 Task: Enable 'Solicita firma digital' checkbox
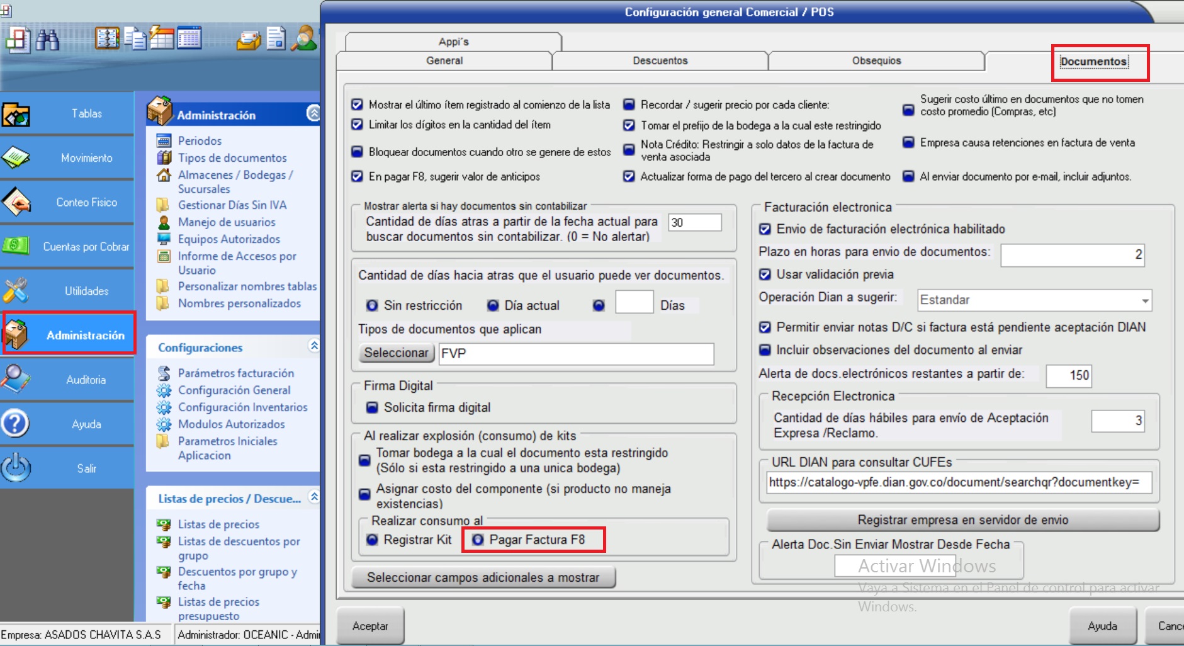coord(372,407)
